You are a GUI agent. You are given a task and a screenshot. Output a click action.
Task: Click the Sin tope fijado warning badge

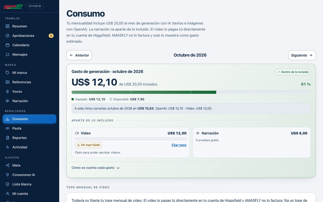point(89,145)
